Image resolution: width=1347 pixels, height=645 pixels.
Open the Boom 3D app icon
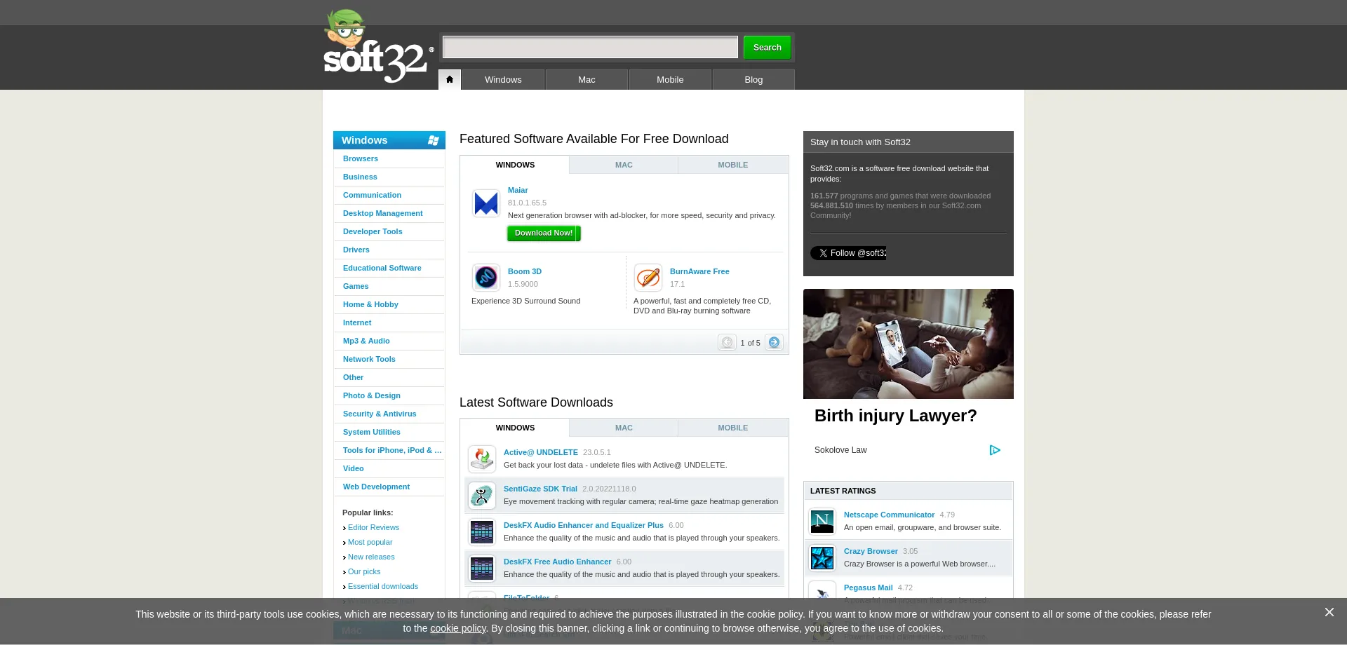(x=486, y=278)
